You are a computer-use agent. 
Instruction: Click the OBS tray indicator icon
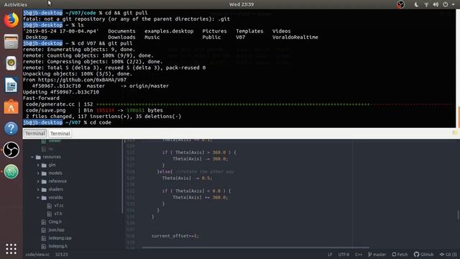pos(400,4)
